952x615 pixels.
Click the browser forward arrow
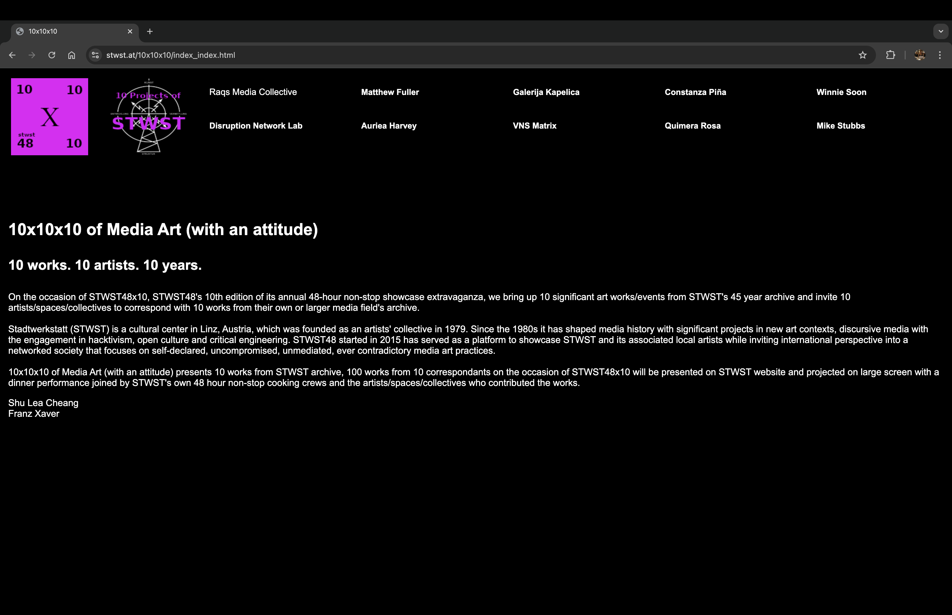pos(32,55)
